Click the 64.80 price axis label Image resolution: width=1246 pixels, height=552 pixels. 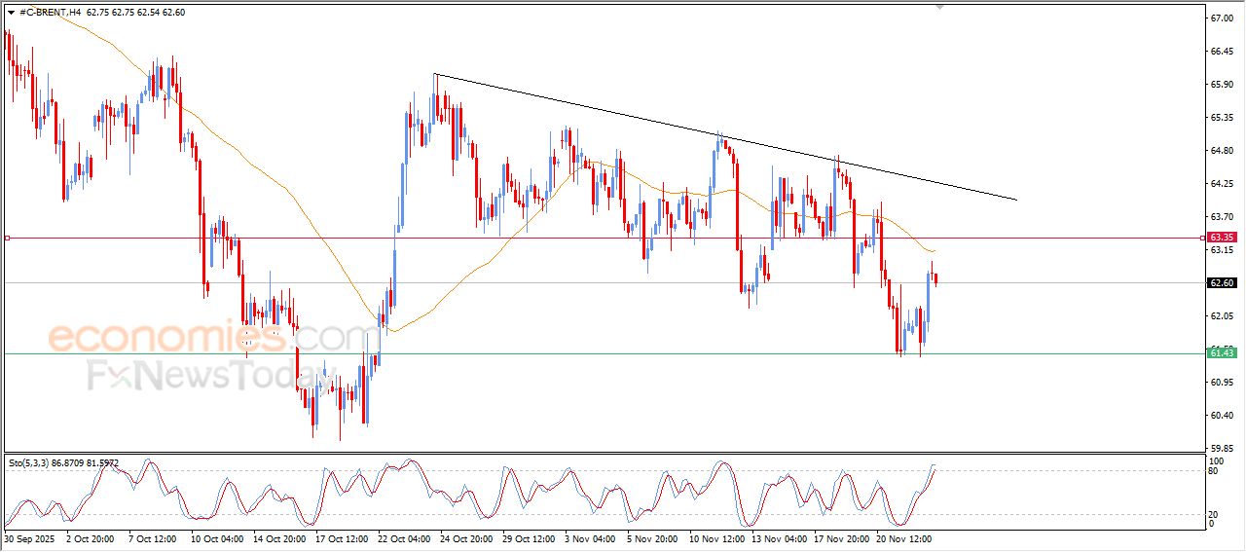[x=1222, y=151]
